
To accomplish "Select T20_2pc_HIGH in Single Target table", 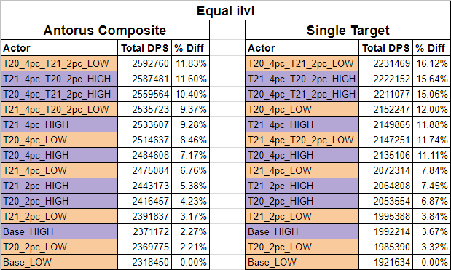I will pyautogui.click(x=302, y=201).
